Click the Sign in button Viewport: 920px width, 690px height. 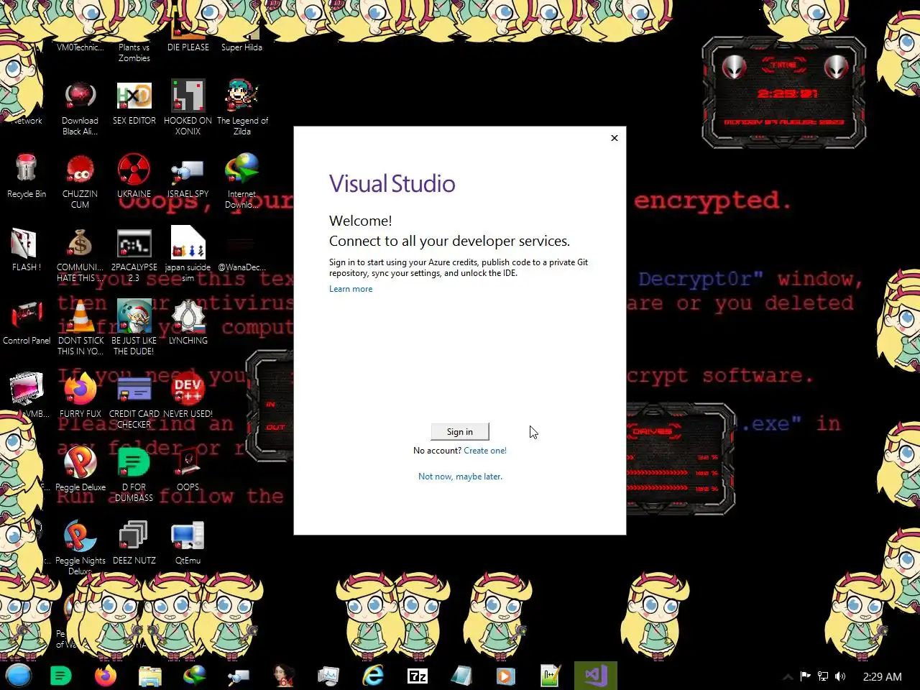(x=460, y=431)
